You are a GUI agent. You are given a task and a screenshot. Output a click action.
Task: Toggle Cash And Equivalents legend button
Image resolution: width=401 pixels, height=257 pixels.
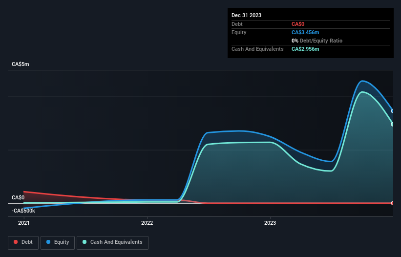(x=112, y=242)
